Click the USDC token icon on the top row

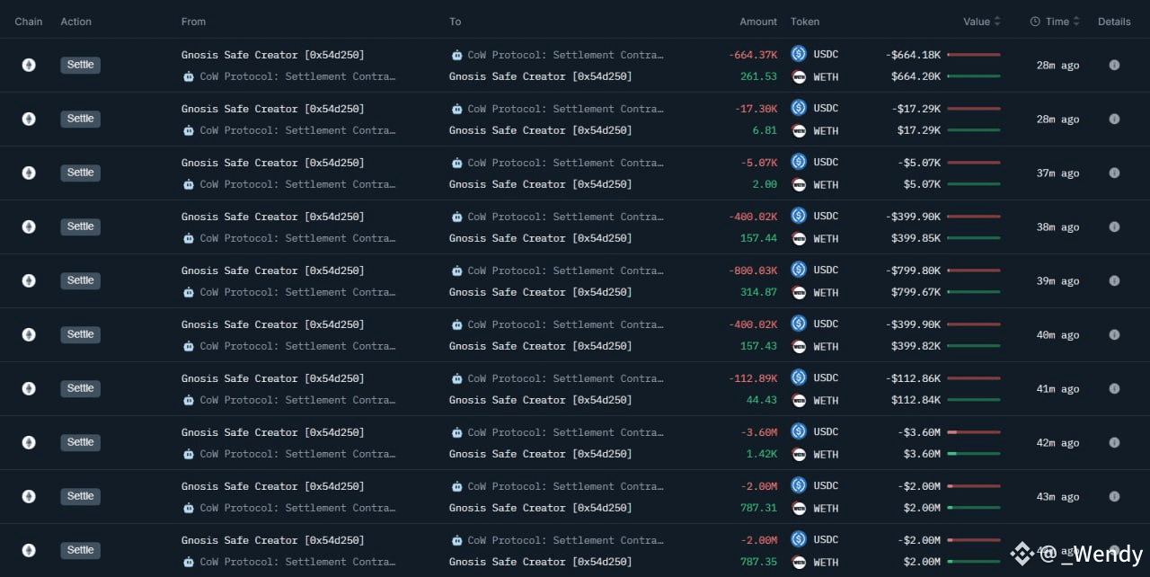point(798,54)
